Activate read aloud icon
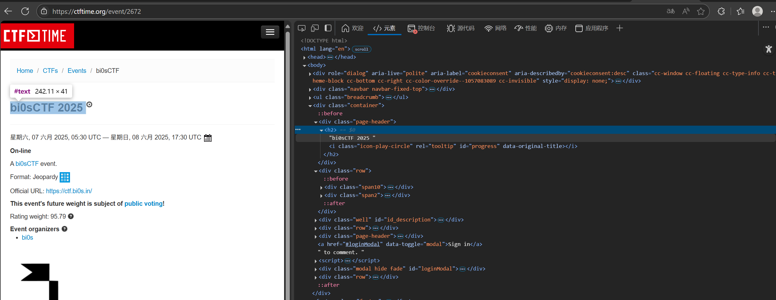776x300 pixels. coord(686,11)
